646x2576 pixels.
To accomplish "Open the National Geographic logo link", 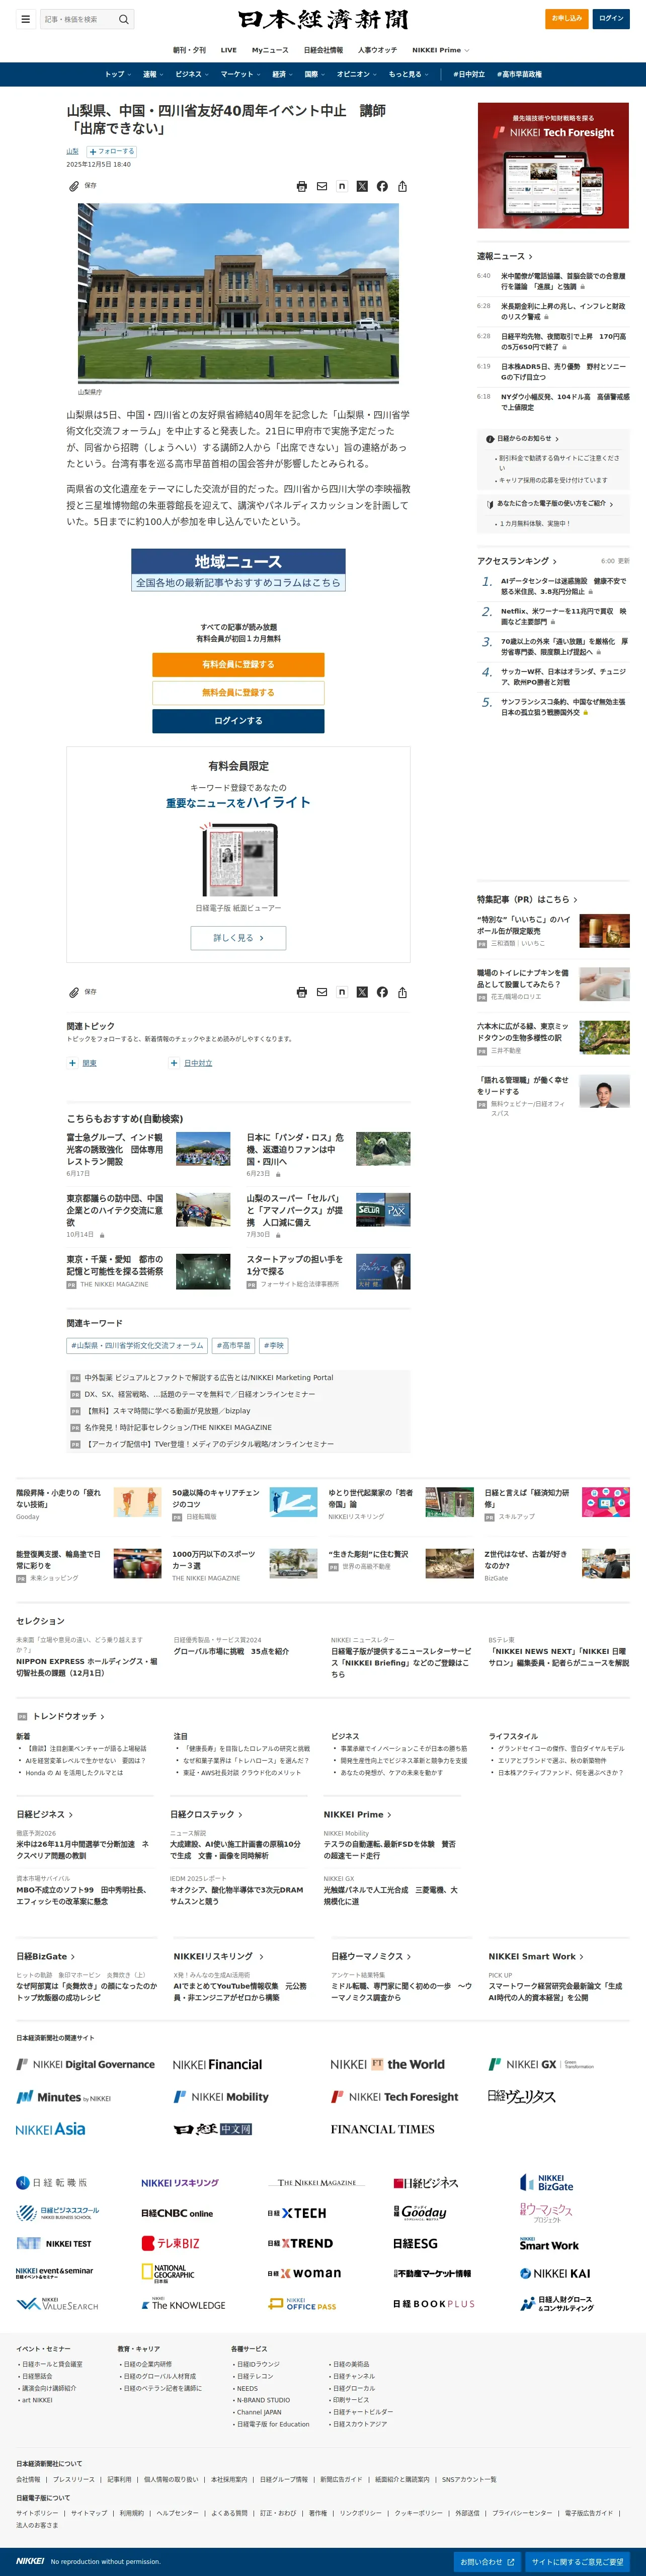I will pos(167,2273).
